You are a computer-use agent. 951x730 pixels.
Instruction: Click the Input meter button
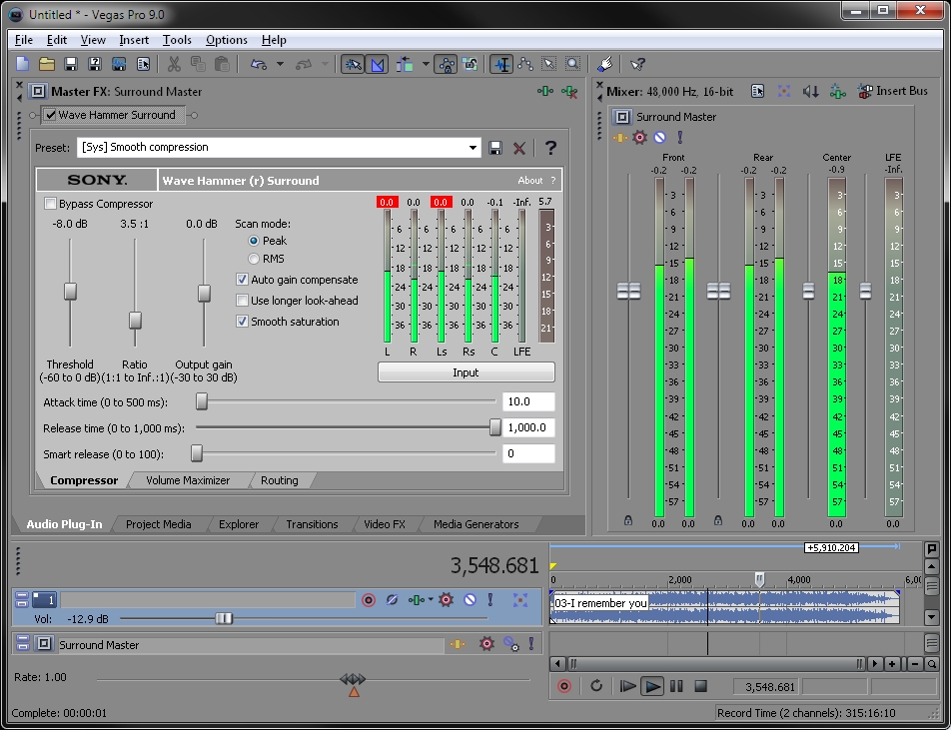tap(466, 372)
